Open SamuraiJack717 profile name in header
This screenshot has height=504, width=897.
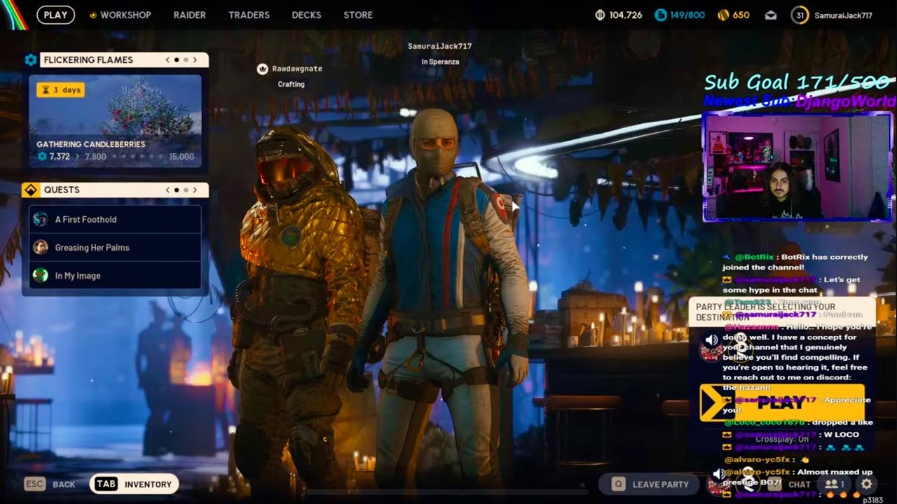pos(843,15)
